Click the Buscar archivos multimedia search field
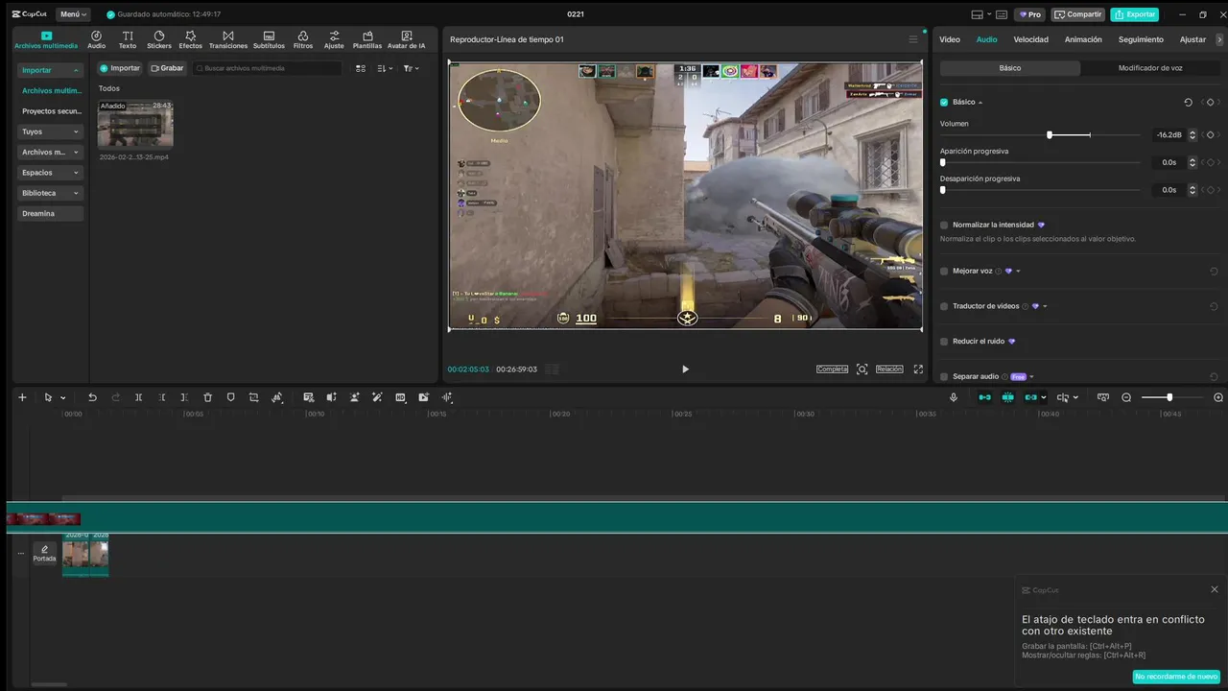Image resolution: width=1228 pixels, height=691 pixels. 268,68
